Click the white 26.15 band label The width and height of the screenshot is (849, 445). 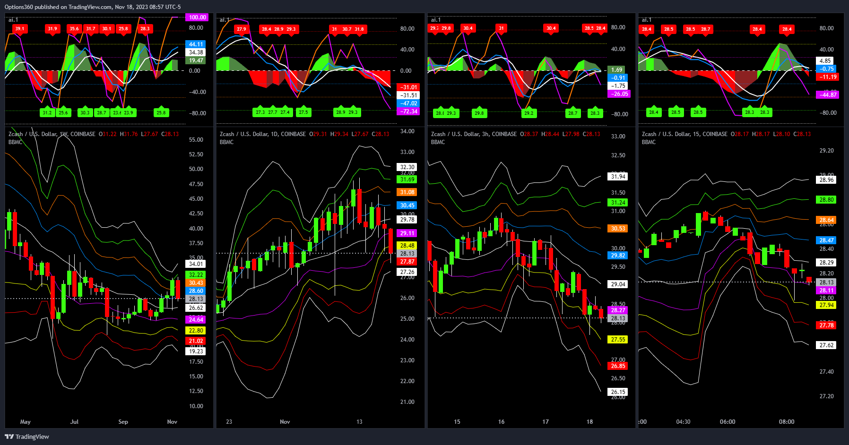[618, 392]
